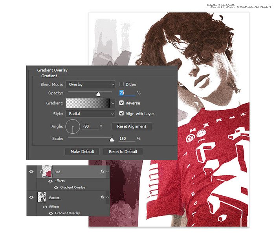Click Effects label under Red layer

pyautogui.click(x=60, y=181)
